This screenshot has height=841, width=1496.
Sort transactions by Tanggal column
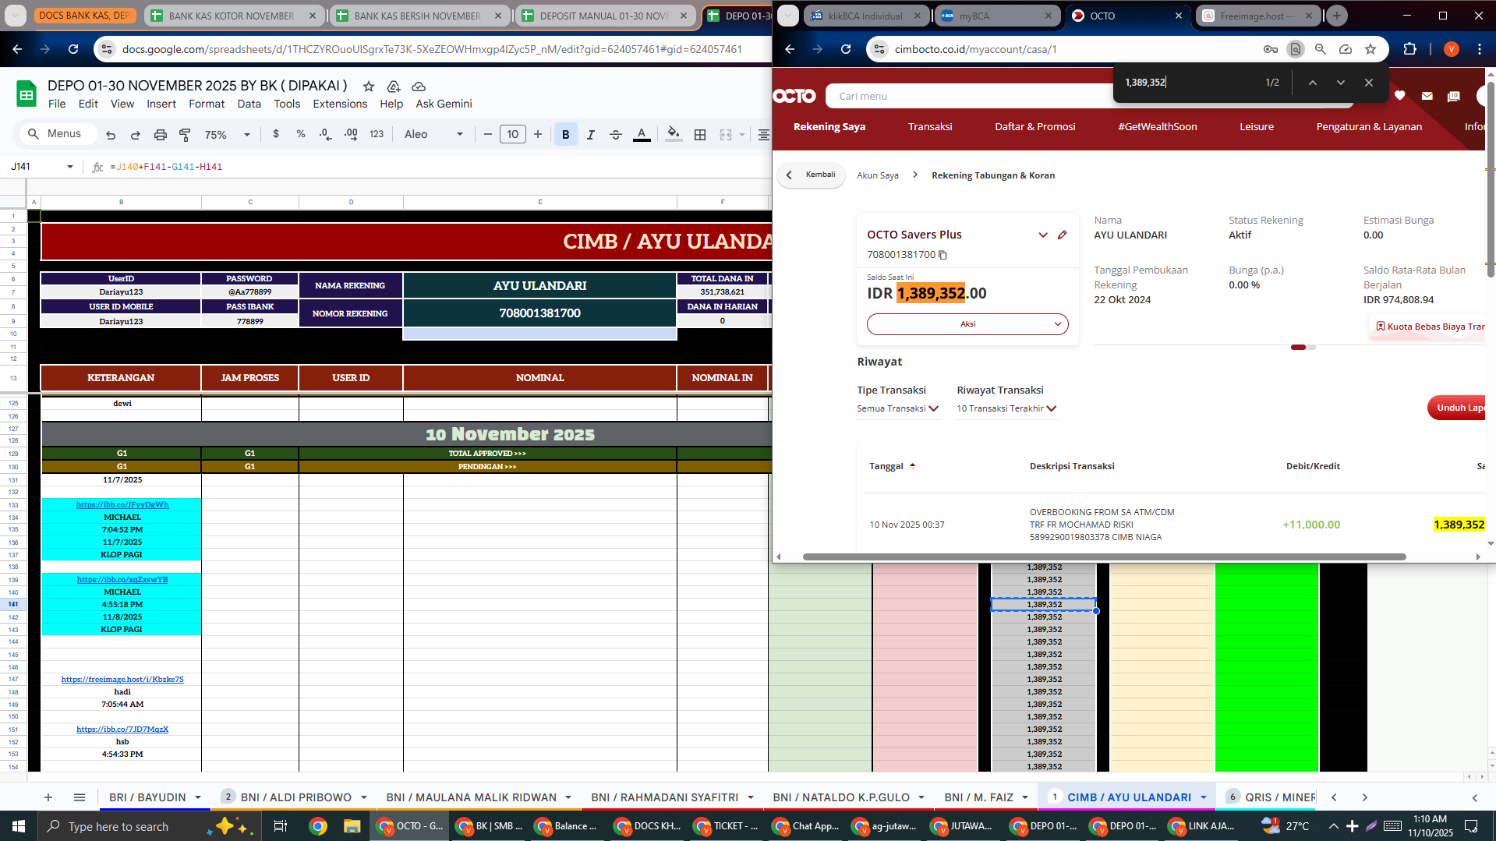coord(892,466)
